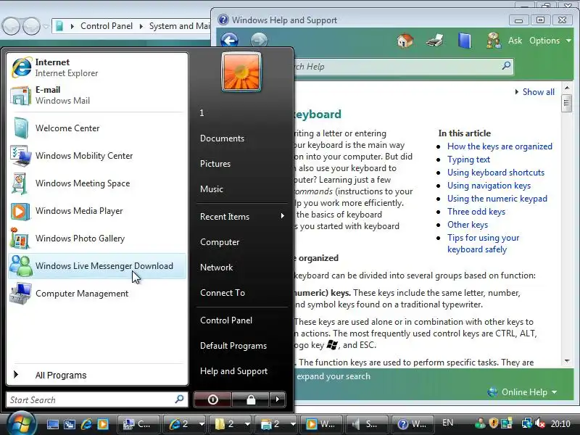Open Using keyboard shortcuts link
The height and width of the screenshot is (435, 580).
(x=496, y=173)
